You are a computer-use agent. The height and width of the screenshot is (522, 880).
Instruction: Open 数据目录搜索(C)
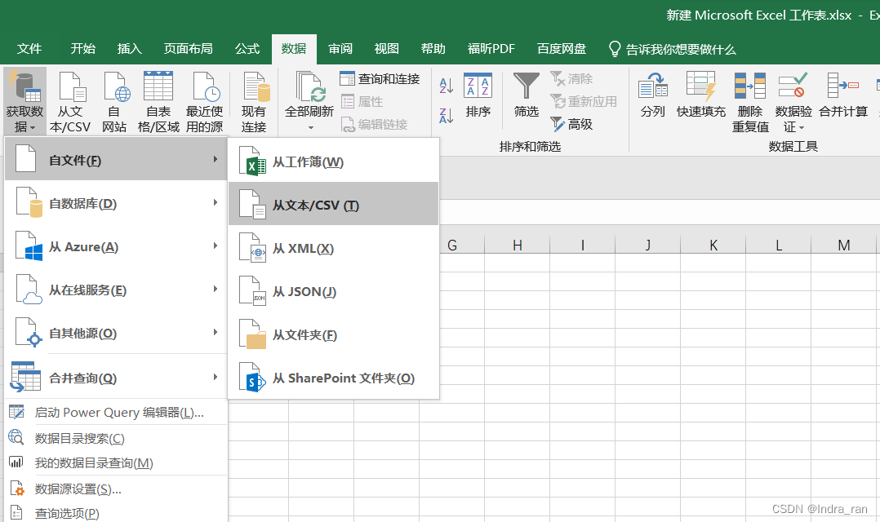point(116,438)
